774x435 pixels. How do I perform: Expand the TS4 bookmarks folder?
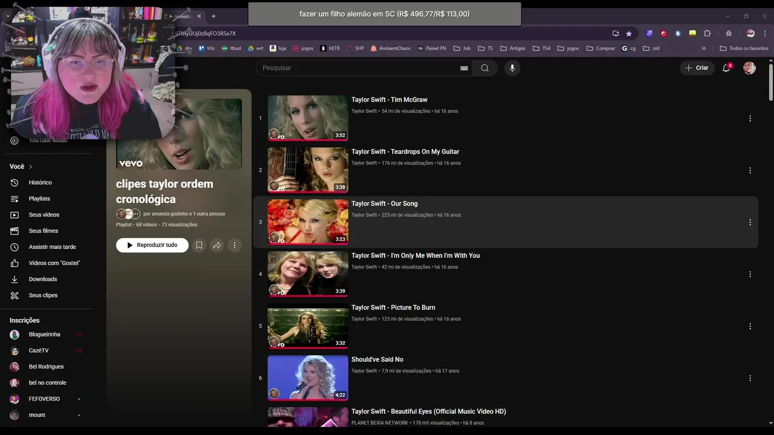point(542,48)
